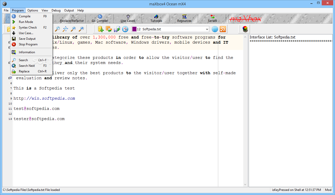Click the zoom in magnifier icon

point(81,29)
